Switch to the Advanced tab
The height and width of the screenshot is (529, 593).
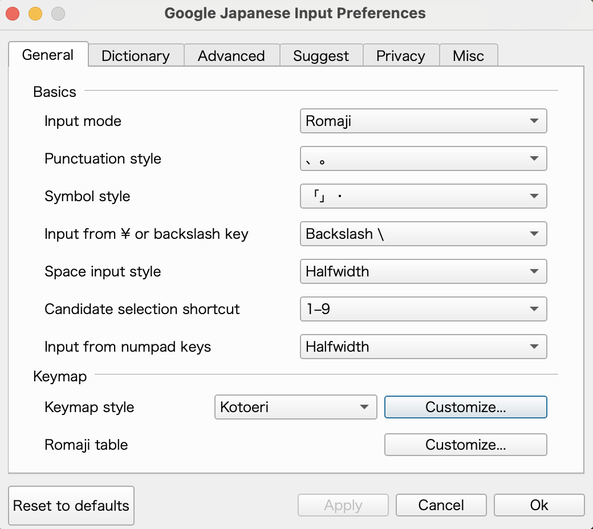tap(231, 56)
